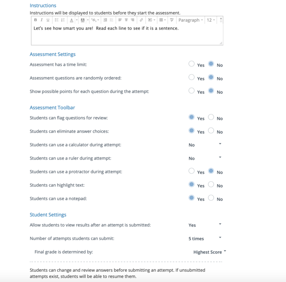Open the view results after attempt dropdown
286x282 pixels.
pos(205,225)
